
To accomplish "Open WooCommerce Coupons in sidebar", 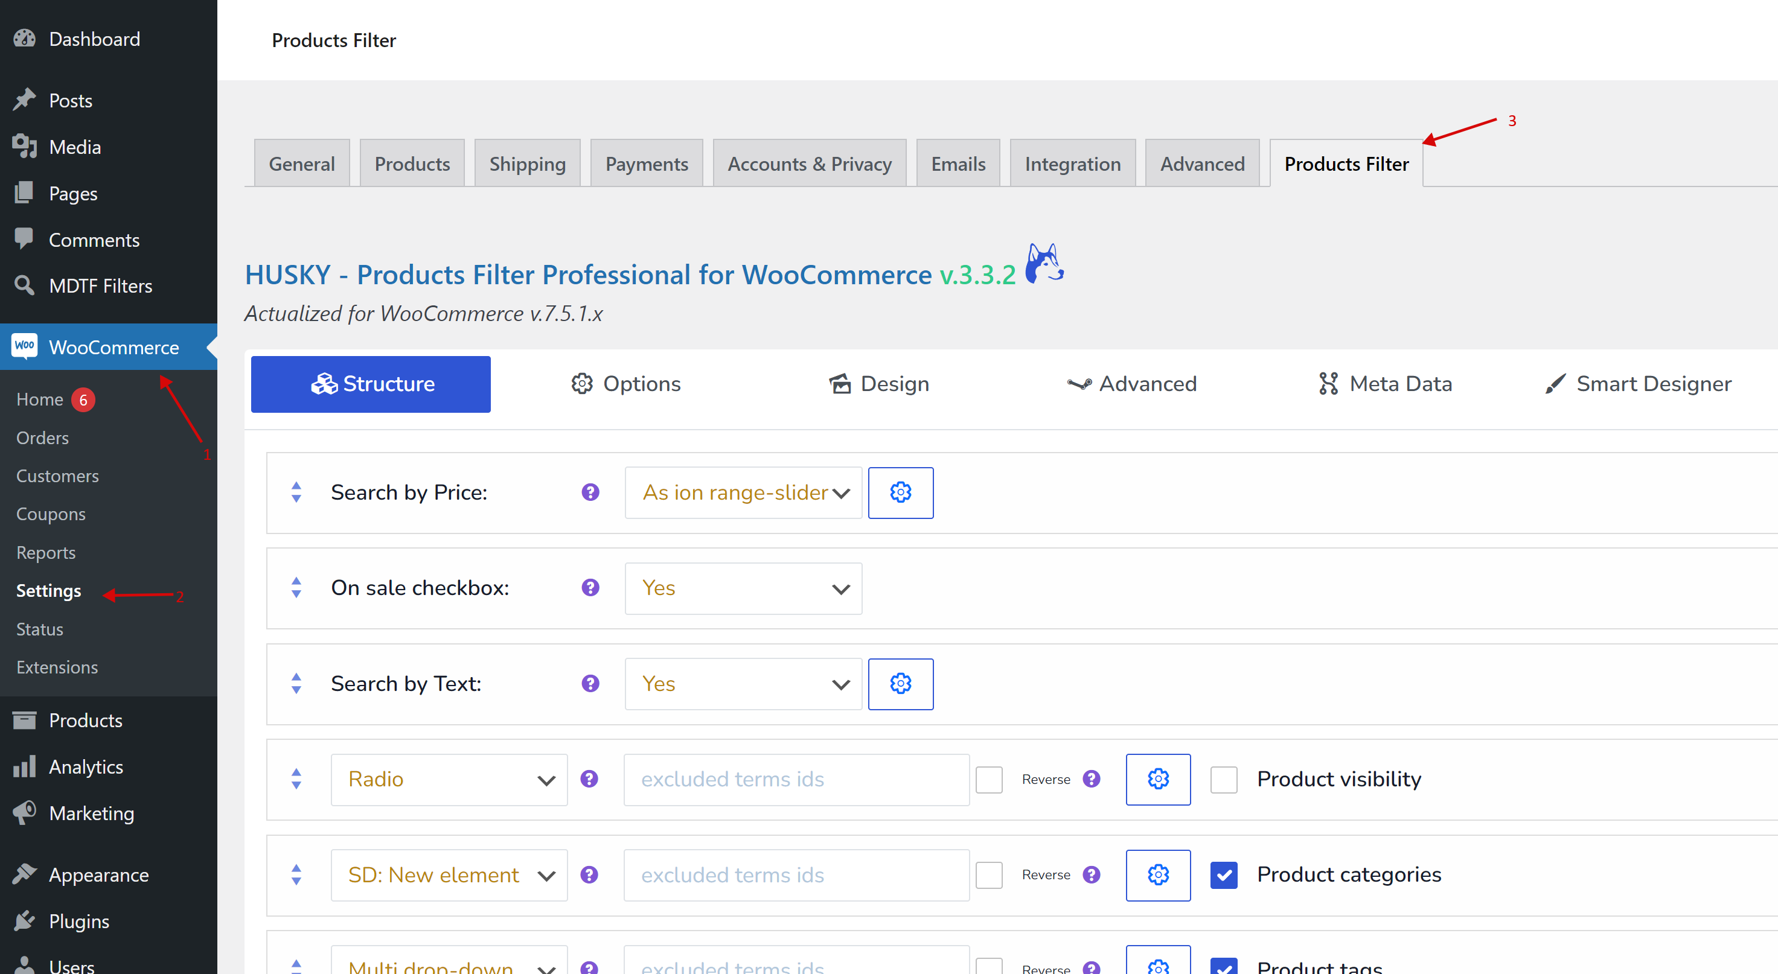I will (x=50, y=514).
